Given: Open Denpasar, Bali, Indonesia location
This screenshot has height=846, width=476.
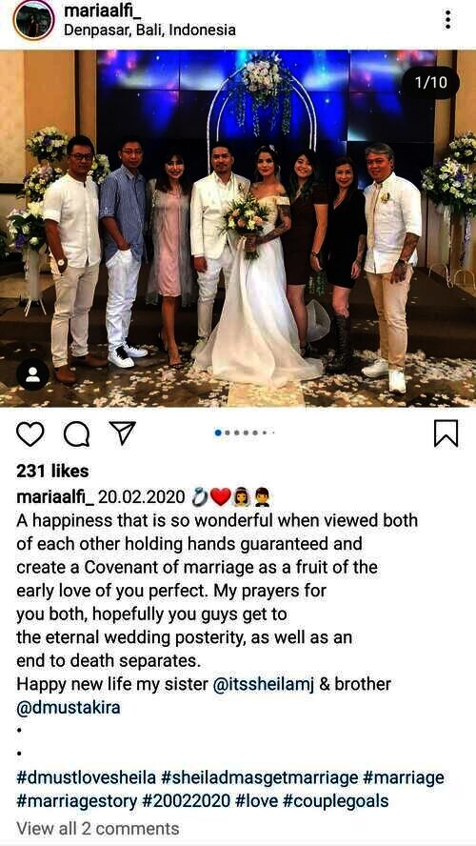Looking at the screenshot, I should click(x=149, y=30).
